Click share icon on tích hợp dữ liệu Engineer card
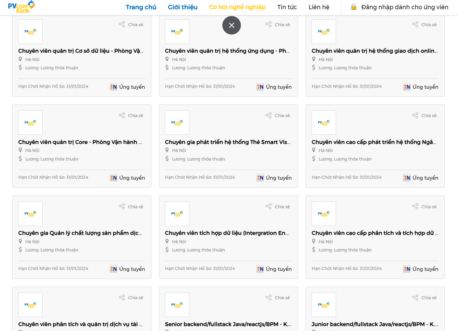The height and width of the screenshot is (331, 458). point(269,206)
